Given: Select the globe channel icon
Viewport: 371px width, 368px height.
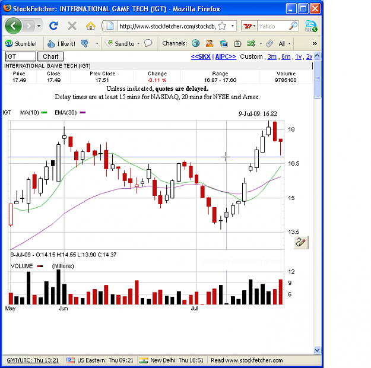Looking at the screenshot, I should [x=196, y=43].
